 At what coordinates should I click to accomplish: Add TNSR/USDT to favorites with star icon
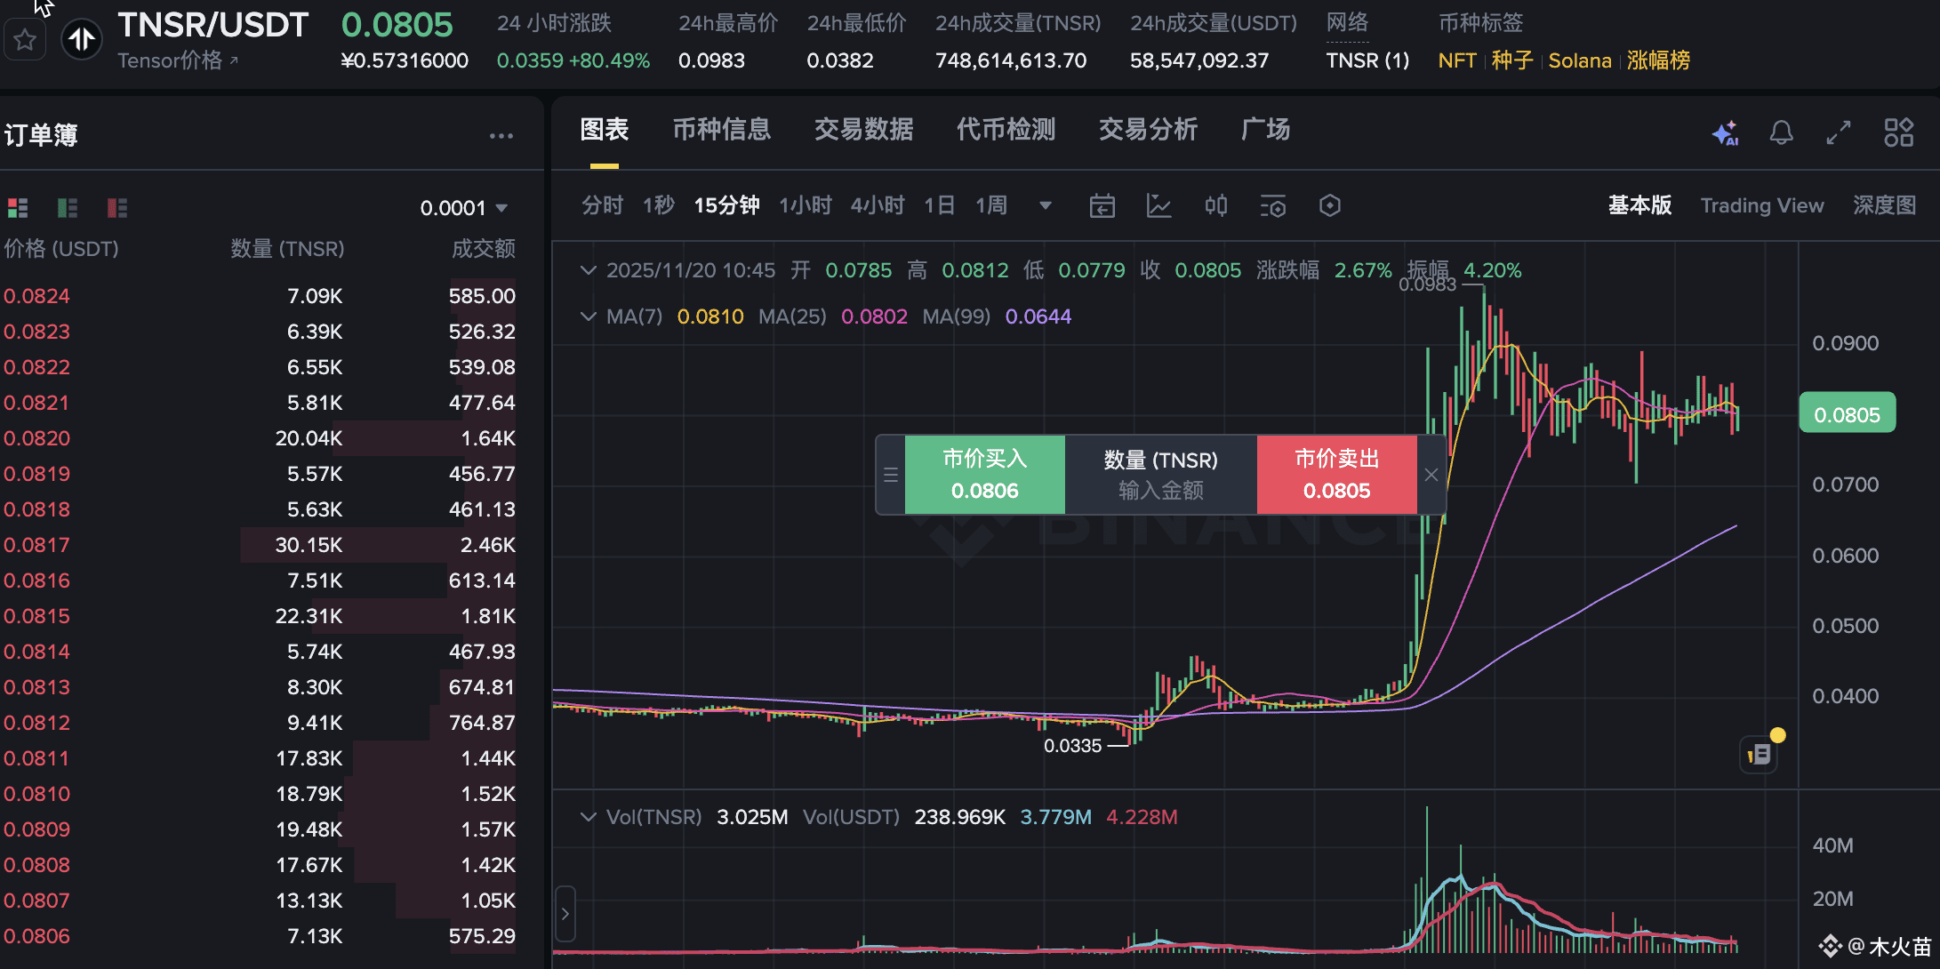click(25, 40)
